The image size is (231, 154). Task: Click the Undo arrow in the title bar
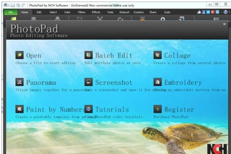coord(18,6)
